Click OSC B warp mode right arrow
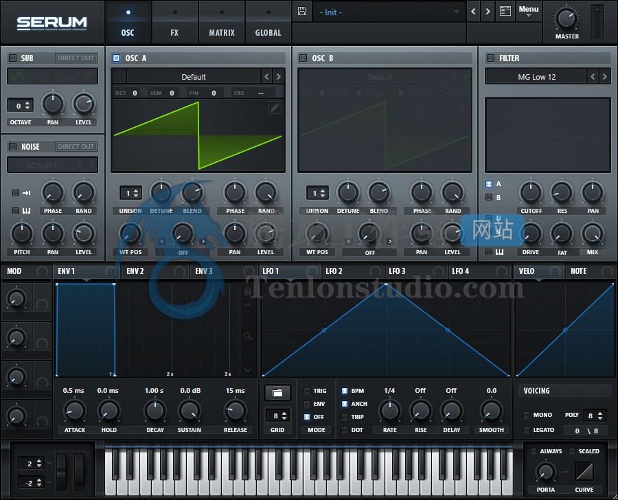Screen dimensions: 618x500 pyautogui.click(x=390, y=241)
